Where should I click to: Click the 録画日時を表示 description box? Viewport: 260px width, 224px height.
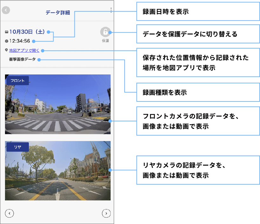pyautogui.click(x=198, y=11)
